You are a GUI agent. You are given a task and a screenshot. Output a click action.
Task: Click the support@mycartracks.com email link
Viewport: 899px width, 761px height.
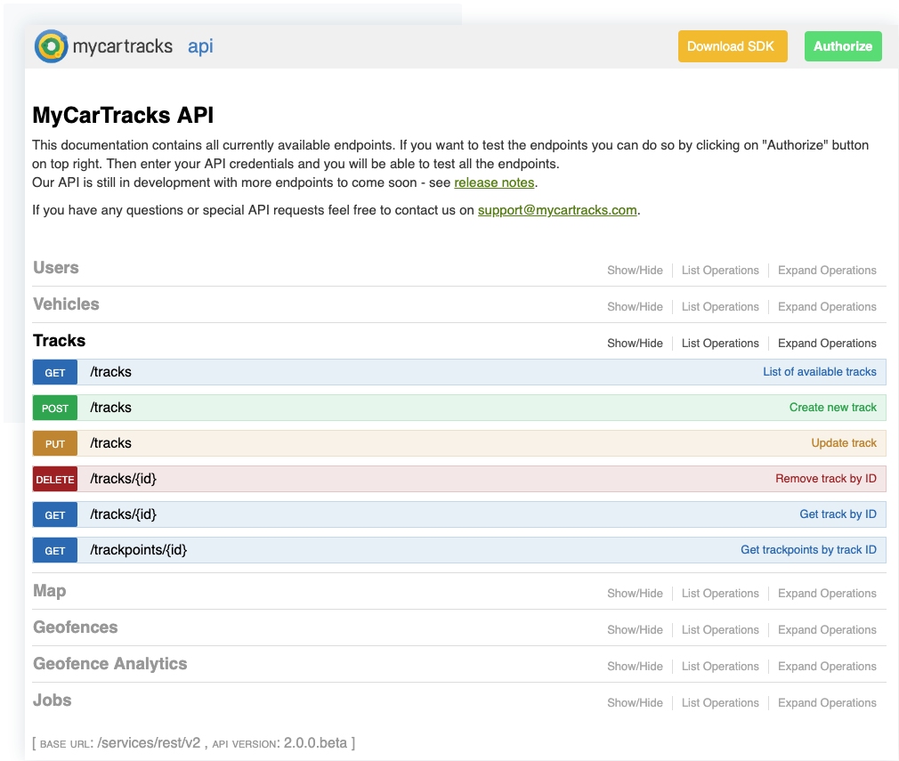[557, 210]
